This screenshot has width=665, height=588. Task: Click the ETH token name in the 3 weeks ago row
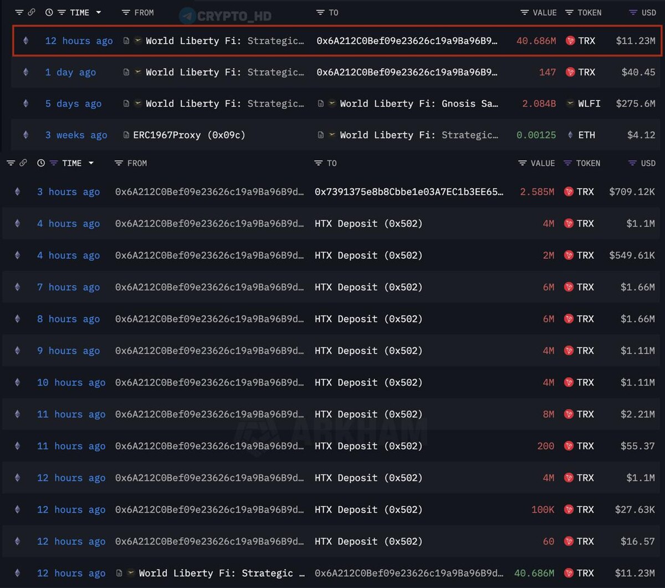(x=586, y=135)
